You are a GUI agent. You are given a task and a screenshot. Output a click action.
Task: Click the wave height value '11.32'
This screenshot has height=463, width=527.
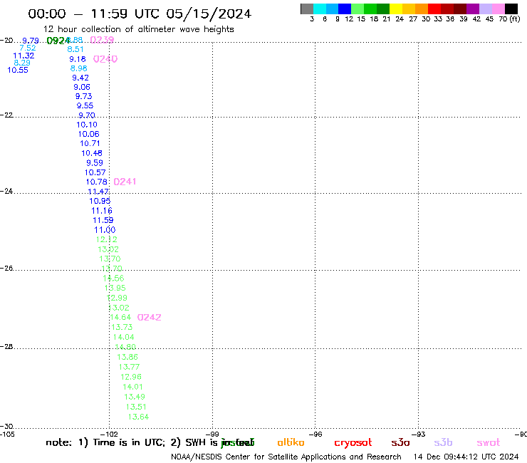tap(24, 56)
